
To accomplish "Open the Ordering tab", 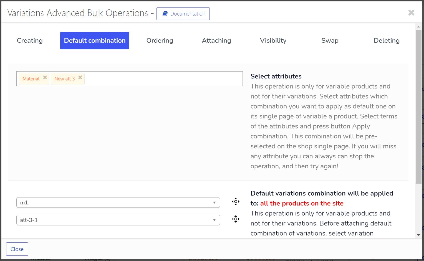I will tap(160, 40).
